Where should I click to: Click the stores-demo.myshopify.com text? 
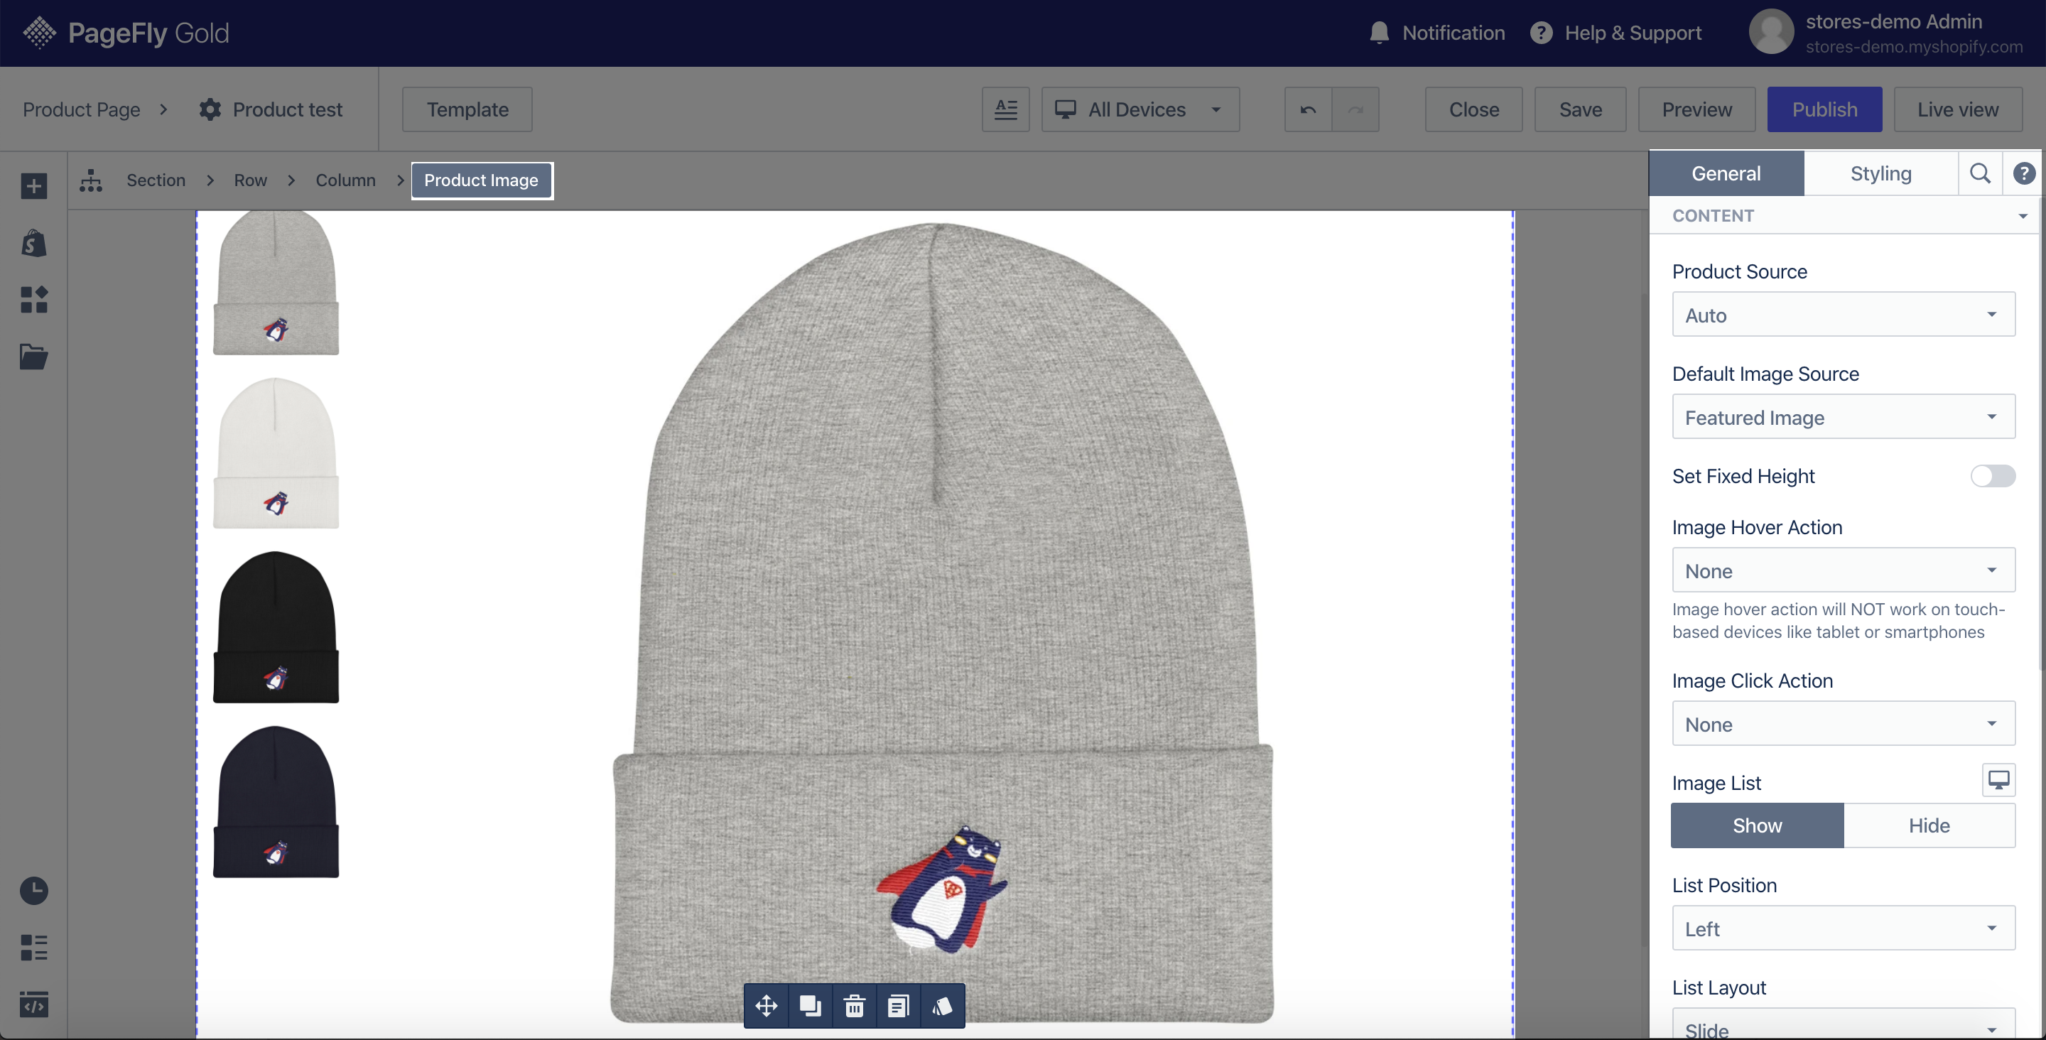click(x=1914, y=47)
